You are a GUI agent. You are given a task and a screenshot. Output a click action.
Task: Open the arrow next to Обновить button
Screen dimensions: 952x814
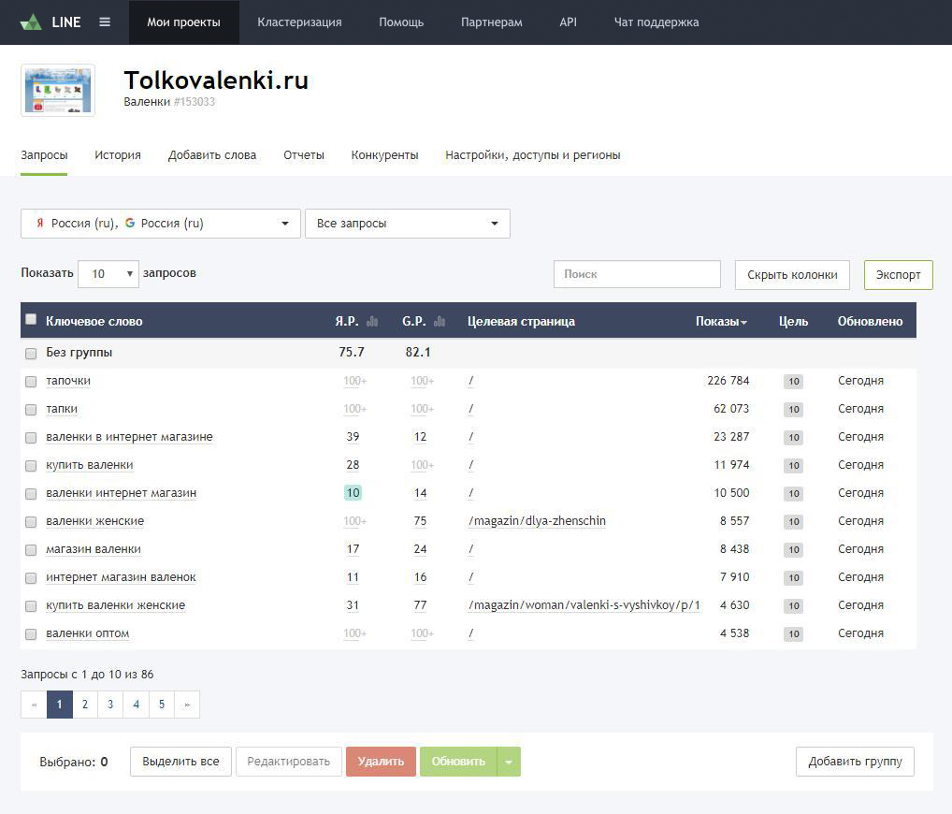[x=509, y=762]
